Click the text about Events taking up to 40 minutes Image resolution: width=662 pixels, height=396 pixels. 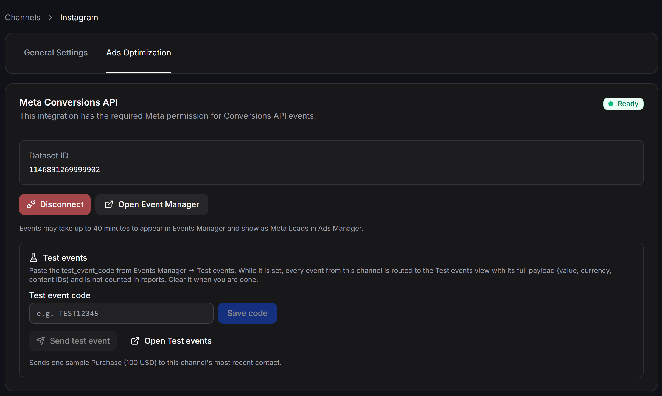191,228
